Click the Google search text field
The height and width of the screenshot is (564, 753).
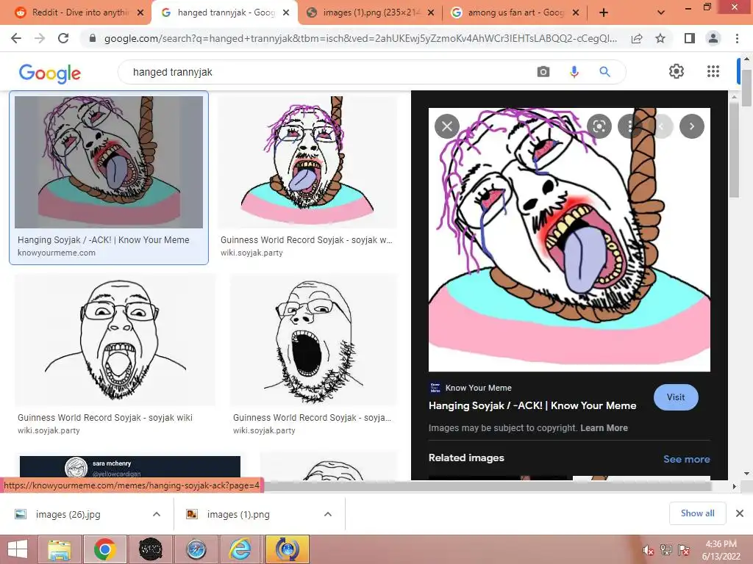326,72
